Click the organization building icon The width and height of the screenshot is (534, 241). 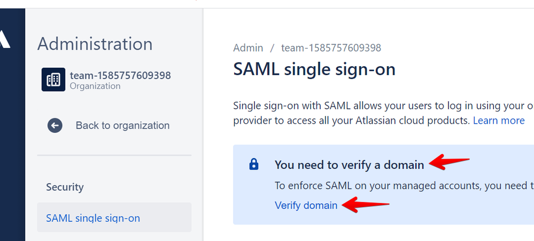tap(53, 79)
